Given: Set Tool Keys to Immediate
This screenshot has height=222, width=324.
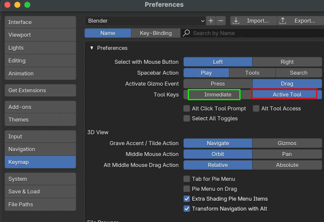Looking at the screenshot, I should click(218, 95).
